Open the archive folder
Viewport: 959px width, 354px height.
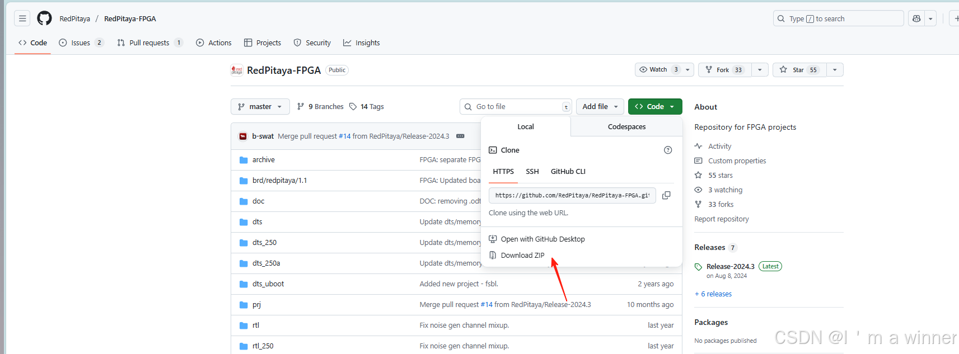click(263, 160)
